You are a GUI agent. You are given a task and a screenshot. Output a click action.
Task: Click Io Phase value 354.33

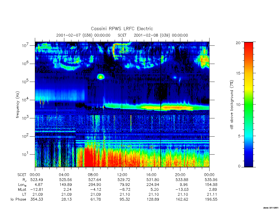click(x=37, y=199)
